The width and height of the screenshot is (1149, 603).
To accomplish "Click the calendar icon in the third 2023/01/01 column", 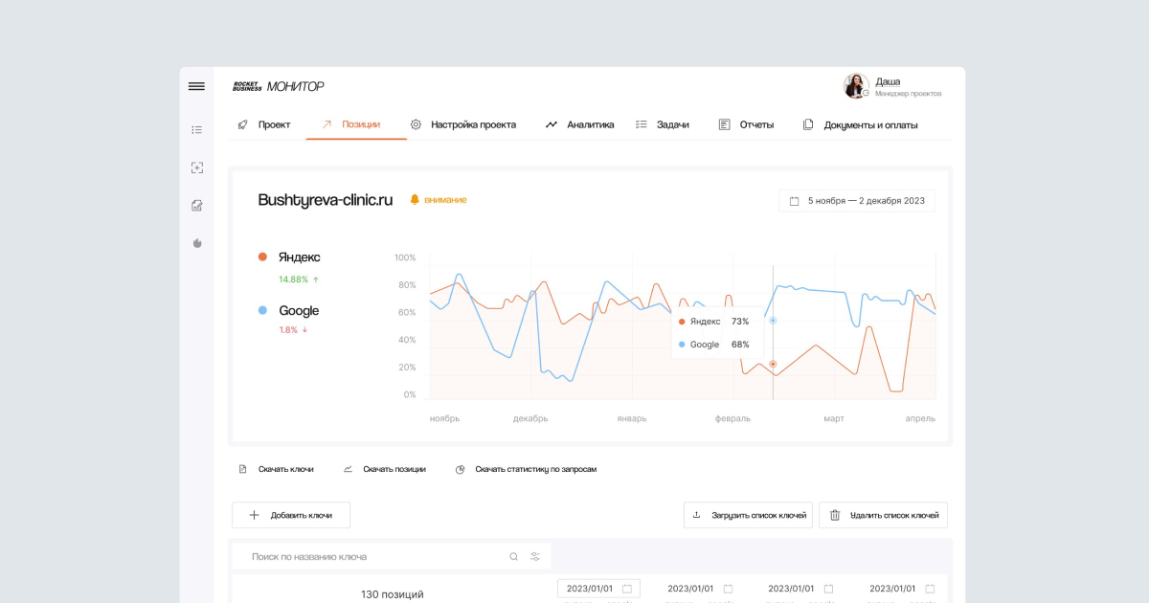I will point(828,589).
